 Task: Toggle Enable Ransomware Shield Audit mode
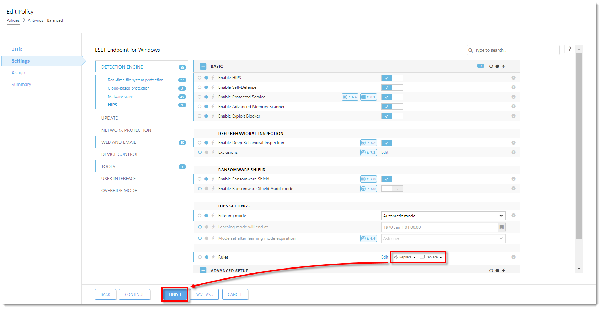(392, 189)
